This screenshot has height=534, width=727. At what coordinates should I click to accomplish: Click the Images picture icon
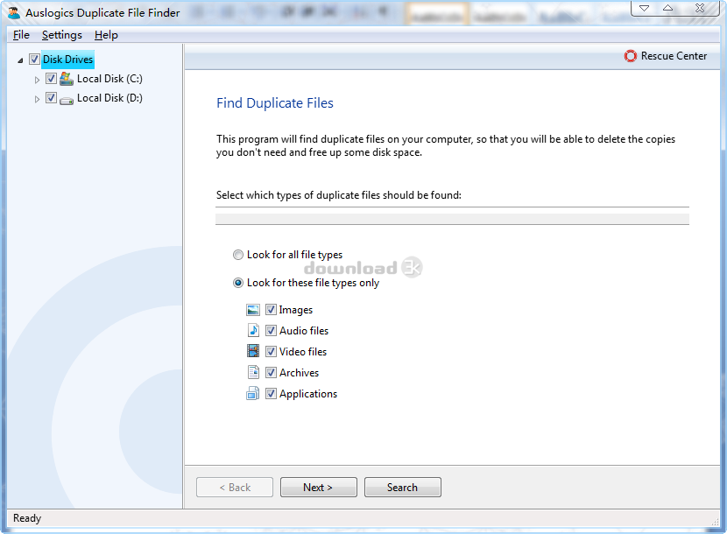[x=253, y=310]
